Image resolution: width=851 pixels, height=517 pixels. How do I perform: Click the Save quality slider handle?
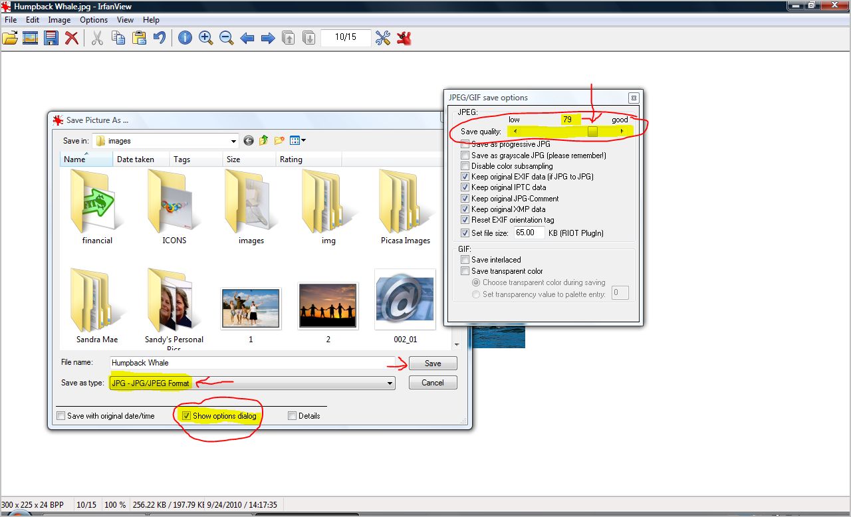point(592,132)
